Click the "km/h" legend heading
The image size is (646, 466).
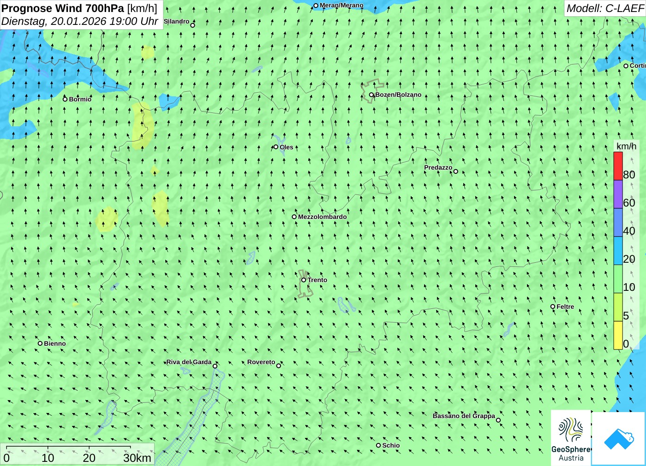(x=626, y=146)
